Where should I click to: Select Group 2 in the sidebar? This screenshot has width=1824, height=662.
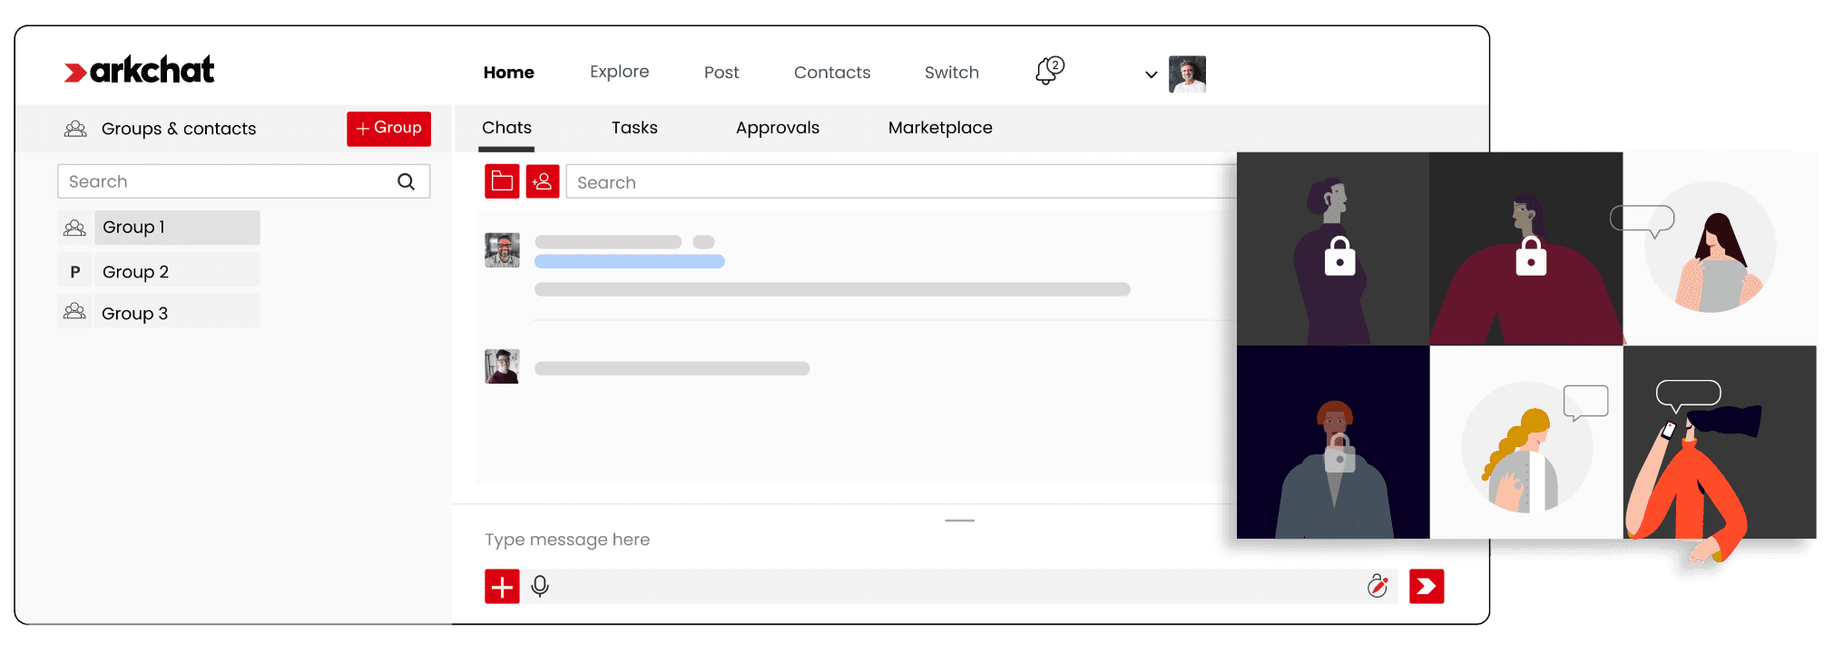pyautogui.click(x=177, y=271)
